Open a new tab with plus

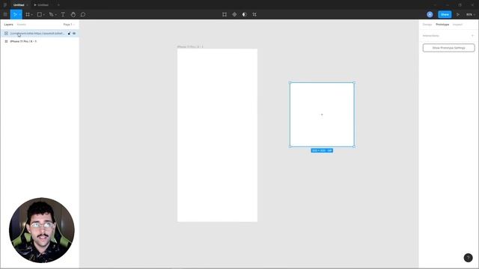pos(58,5)
